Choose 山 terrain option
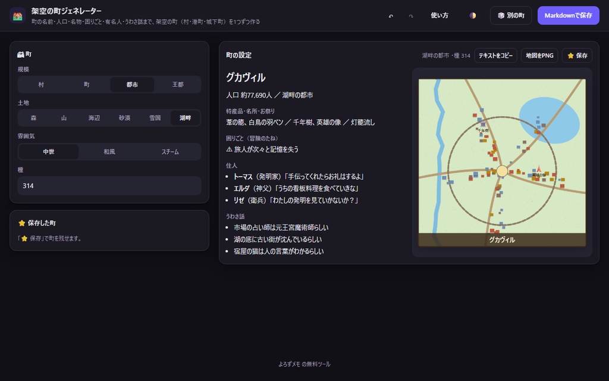 coord(64,118)
